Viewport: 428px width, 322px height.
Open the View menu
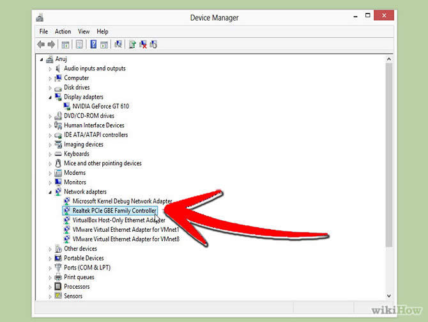tap(84, 31)
